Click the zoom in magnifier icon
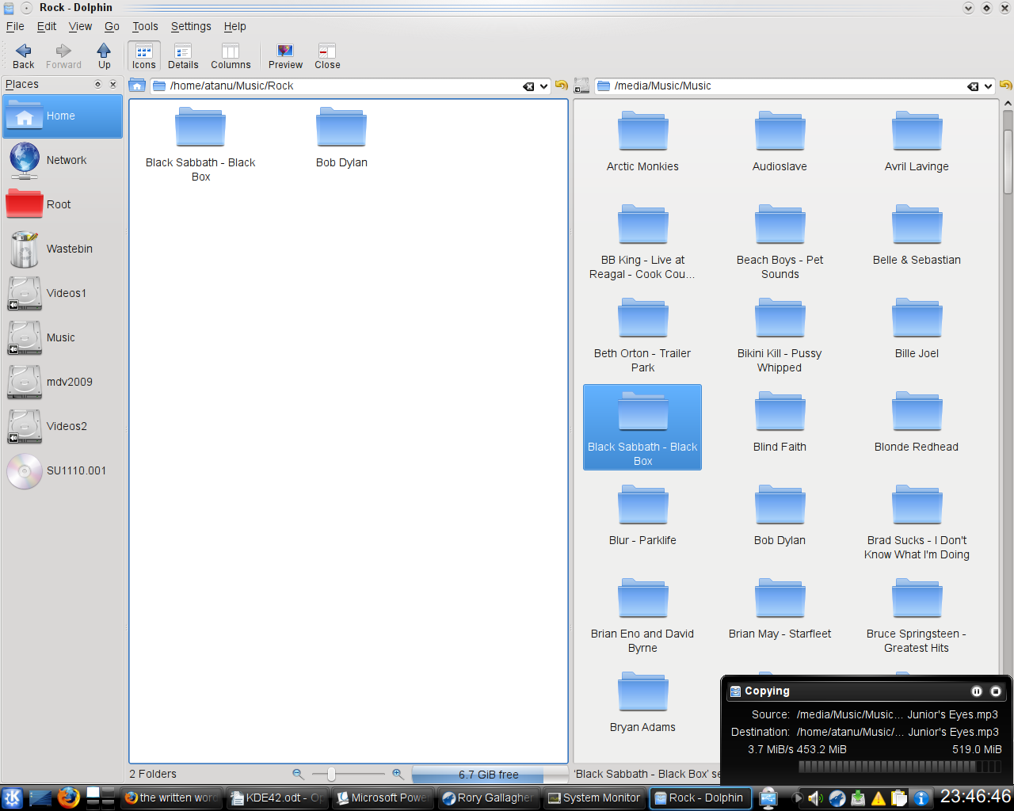This screenshot has height=811, width=1014. [x=398, y=774]
